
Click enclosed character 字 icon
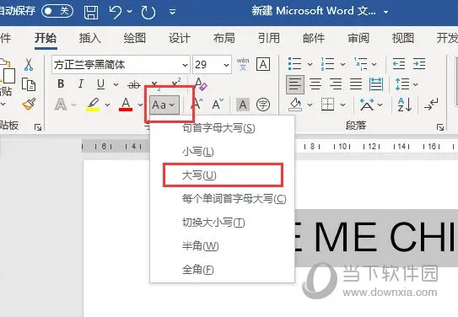pyautogui.click(x=263, y=105)
